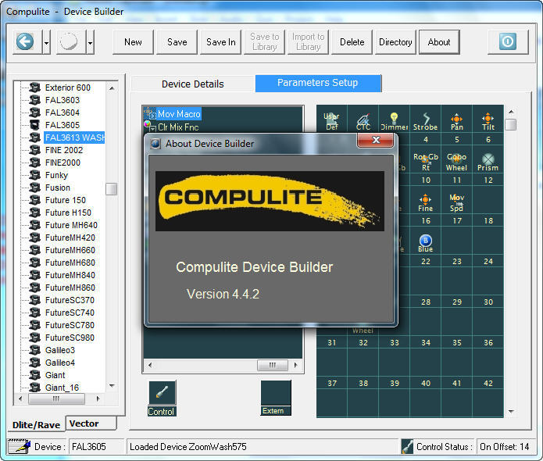Click the Save In button
543x461 pixels.
pos(220,42)
